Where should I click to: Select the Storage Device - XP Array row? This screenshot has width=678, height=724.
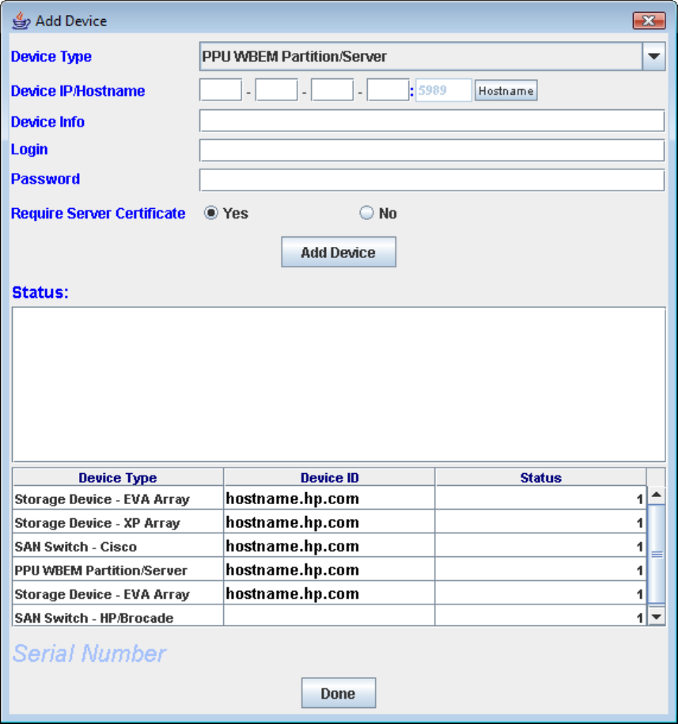click(x=329, y=522)
